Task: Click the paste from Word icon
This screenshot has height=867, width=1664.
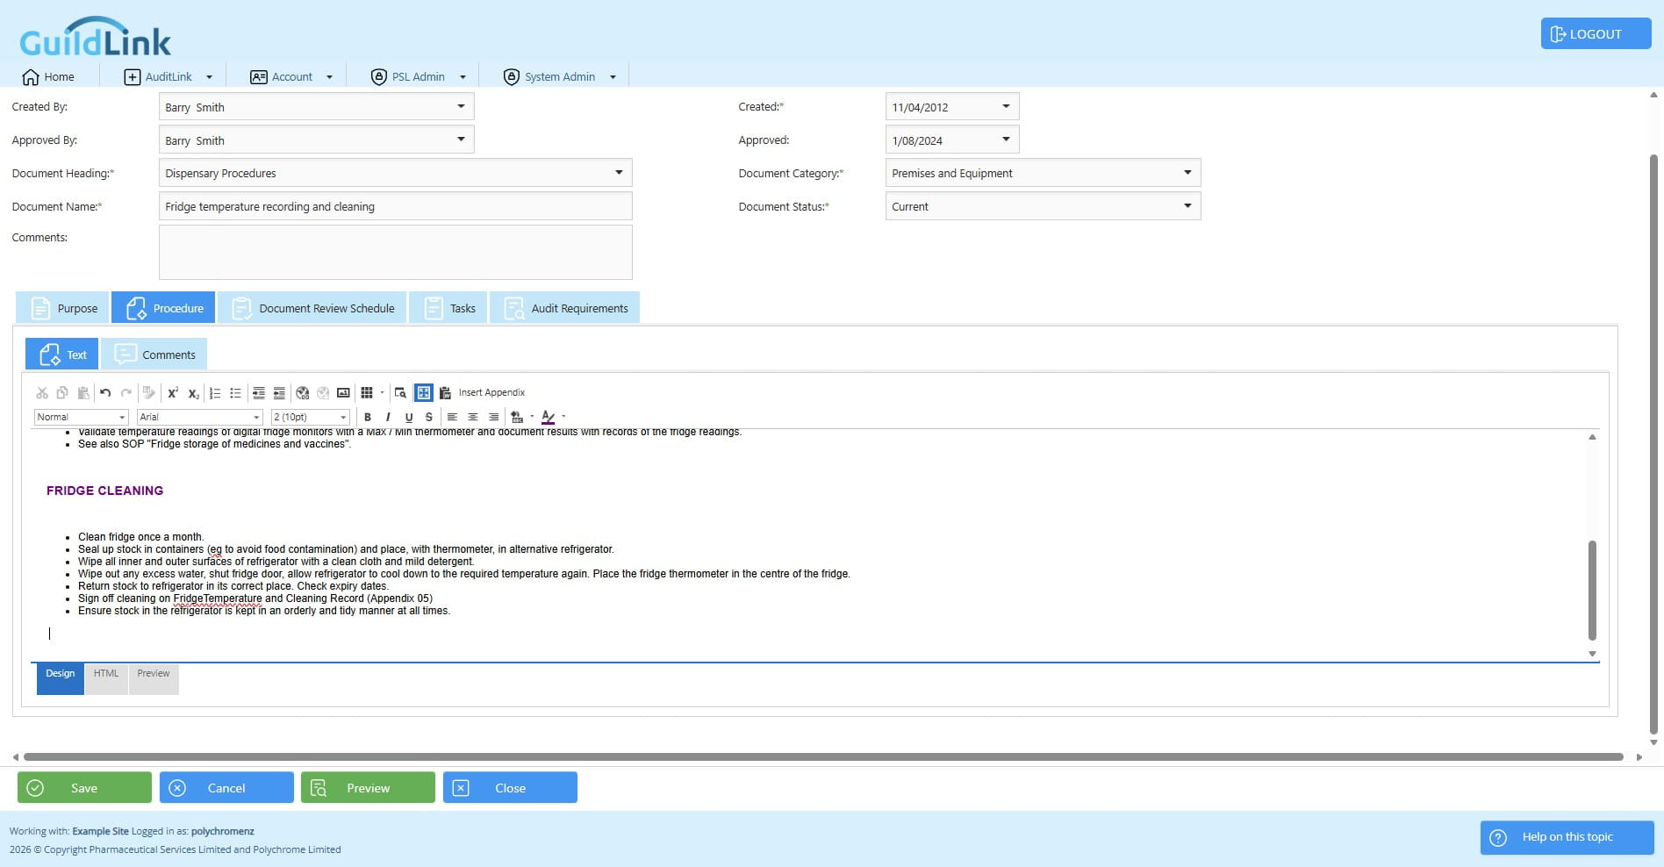Action: (445, 393)
